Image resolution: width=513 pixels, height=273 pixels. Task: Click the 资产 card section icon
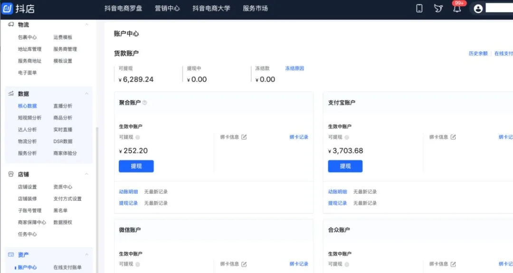[x=11, y=254]
